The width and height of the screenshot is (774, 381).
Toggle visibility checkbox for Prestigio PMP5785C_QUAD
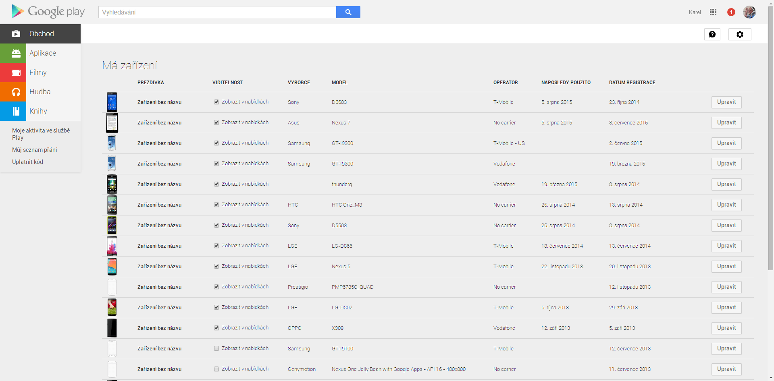click(x=216, y=287)
